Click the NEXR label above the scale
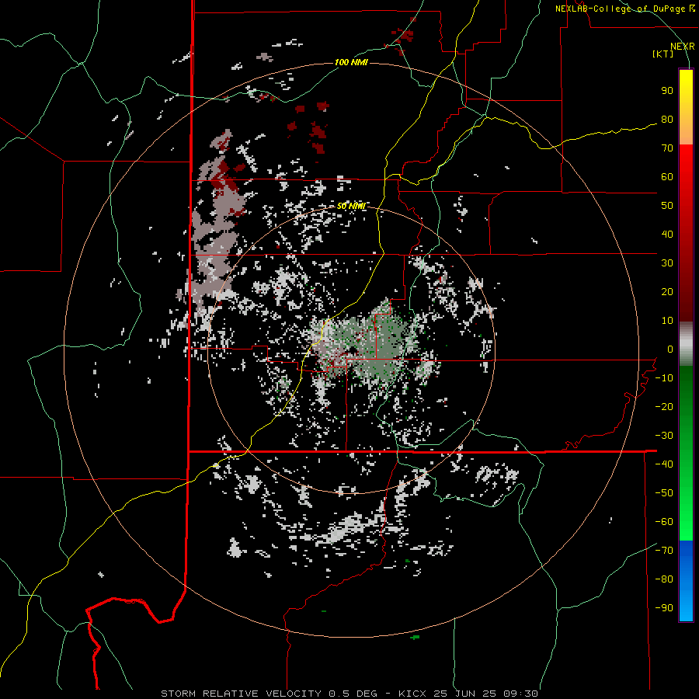This screenshot has width=699, height=699. 682,47
